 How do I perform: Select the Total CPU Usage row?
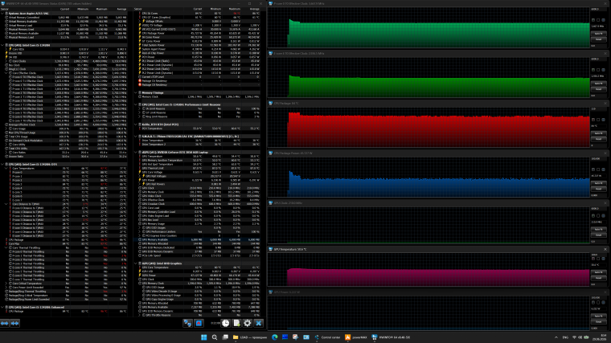[x=64, y=137]
